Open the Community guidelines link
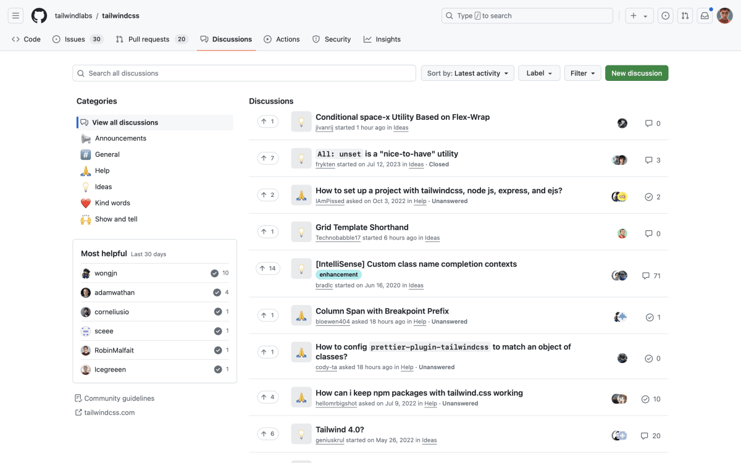 coord(114,398)
